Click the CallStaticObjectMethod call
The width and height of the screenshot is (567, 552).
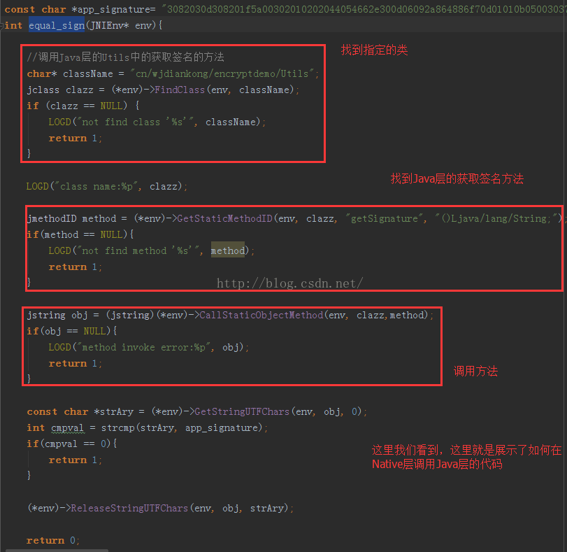tap(261, 316)
